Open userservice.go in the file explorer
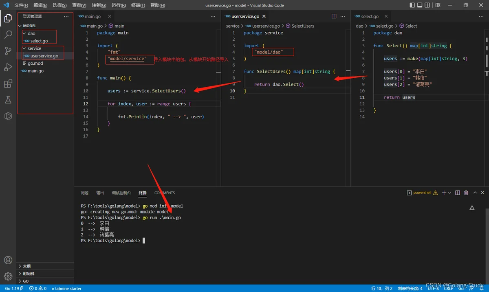 coord(45,56)
